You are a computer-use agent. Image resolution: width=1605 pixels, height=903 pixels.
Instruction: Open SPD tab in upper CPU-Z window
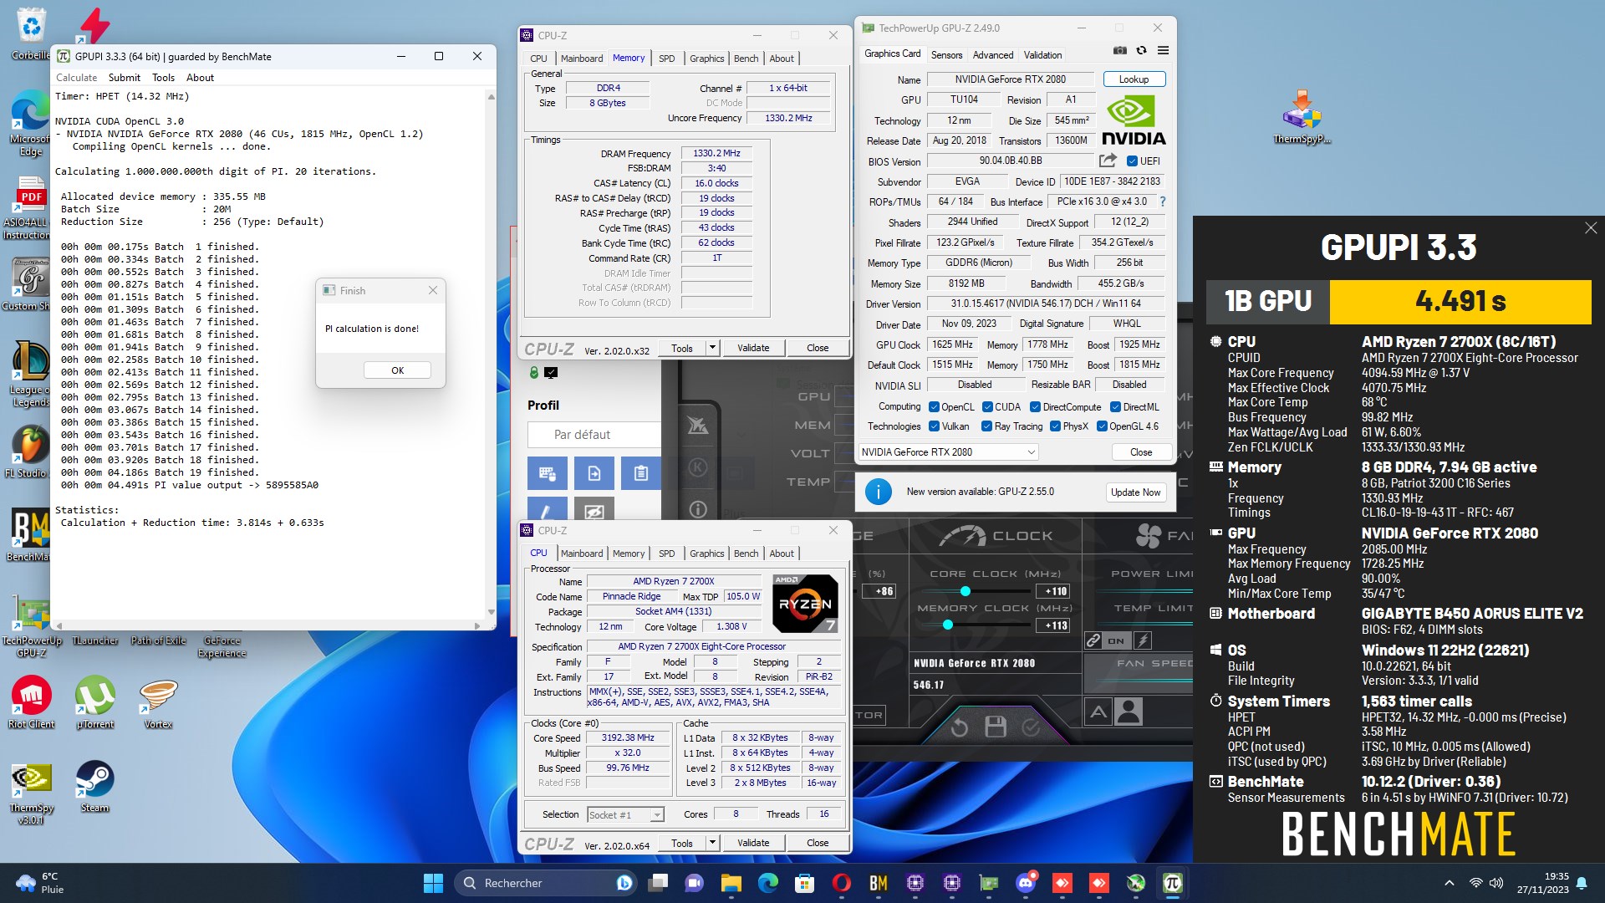click(x=666, y=59)
